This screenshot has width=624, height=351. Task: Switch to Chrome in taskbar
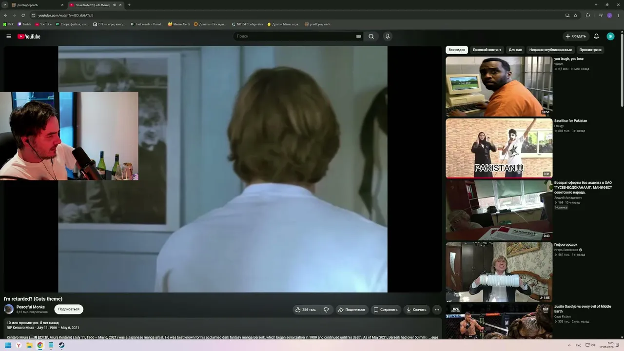[x=40, y=345]
